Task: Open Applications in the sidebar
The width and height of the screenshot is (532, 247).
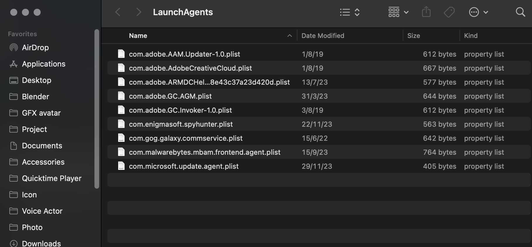Action: tap(44, 64)
